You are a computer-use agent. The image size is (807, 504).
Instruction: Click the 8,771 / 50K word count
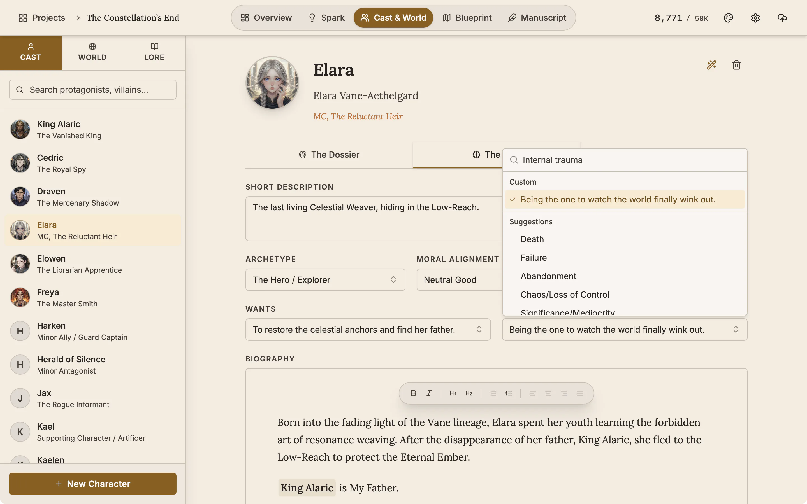coord(681,18)
